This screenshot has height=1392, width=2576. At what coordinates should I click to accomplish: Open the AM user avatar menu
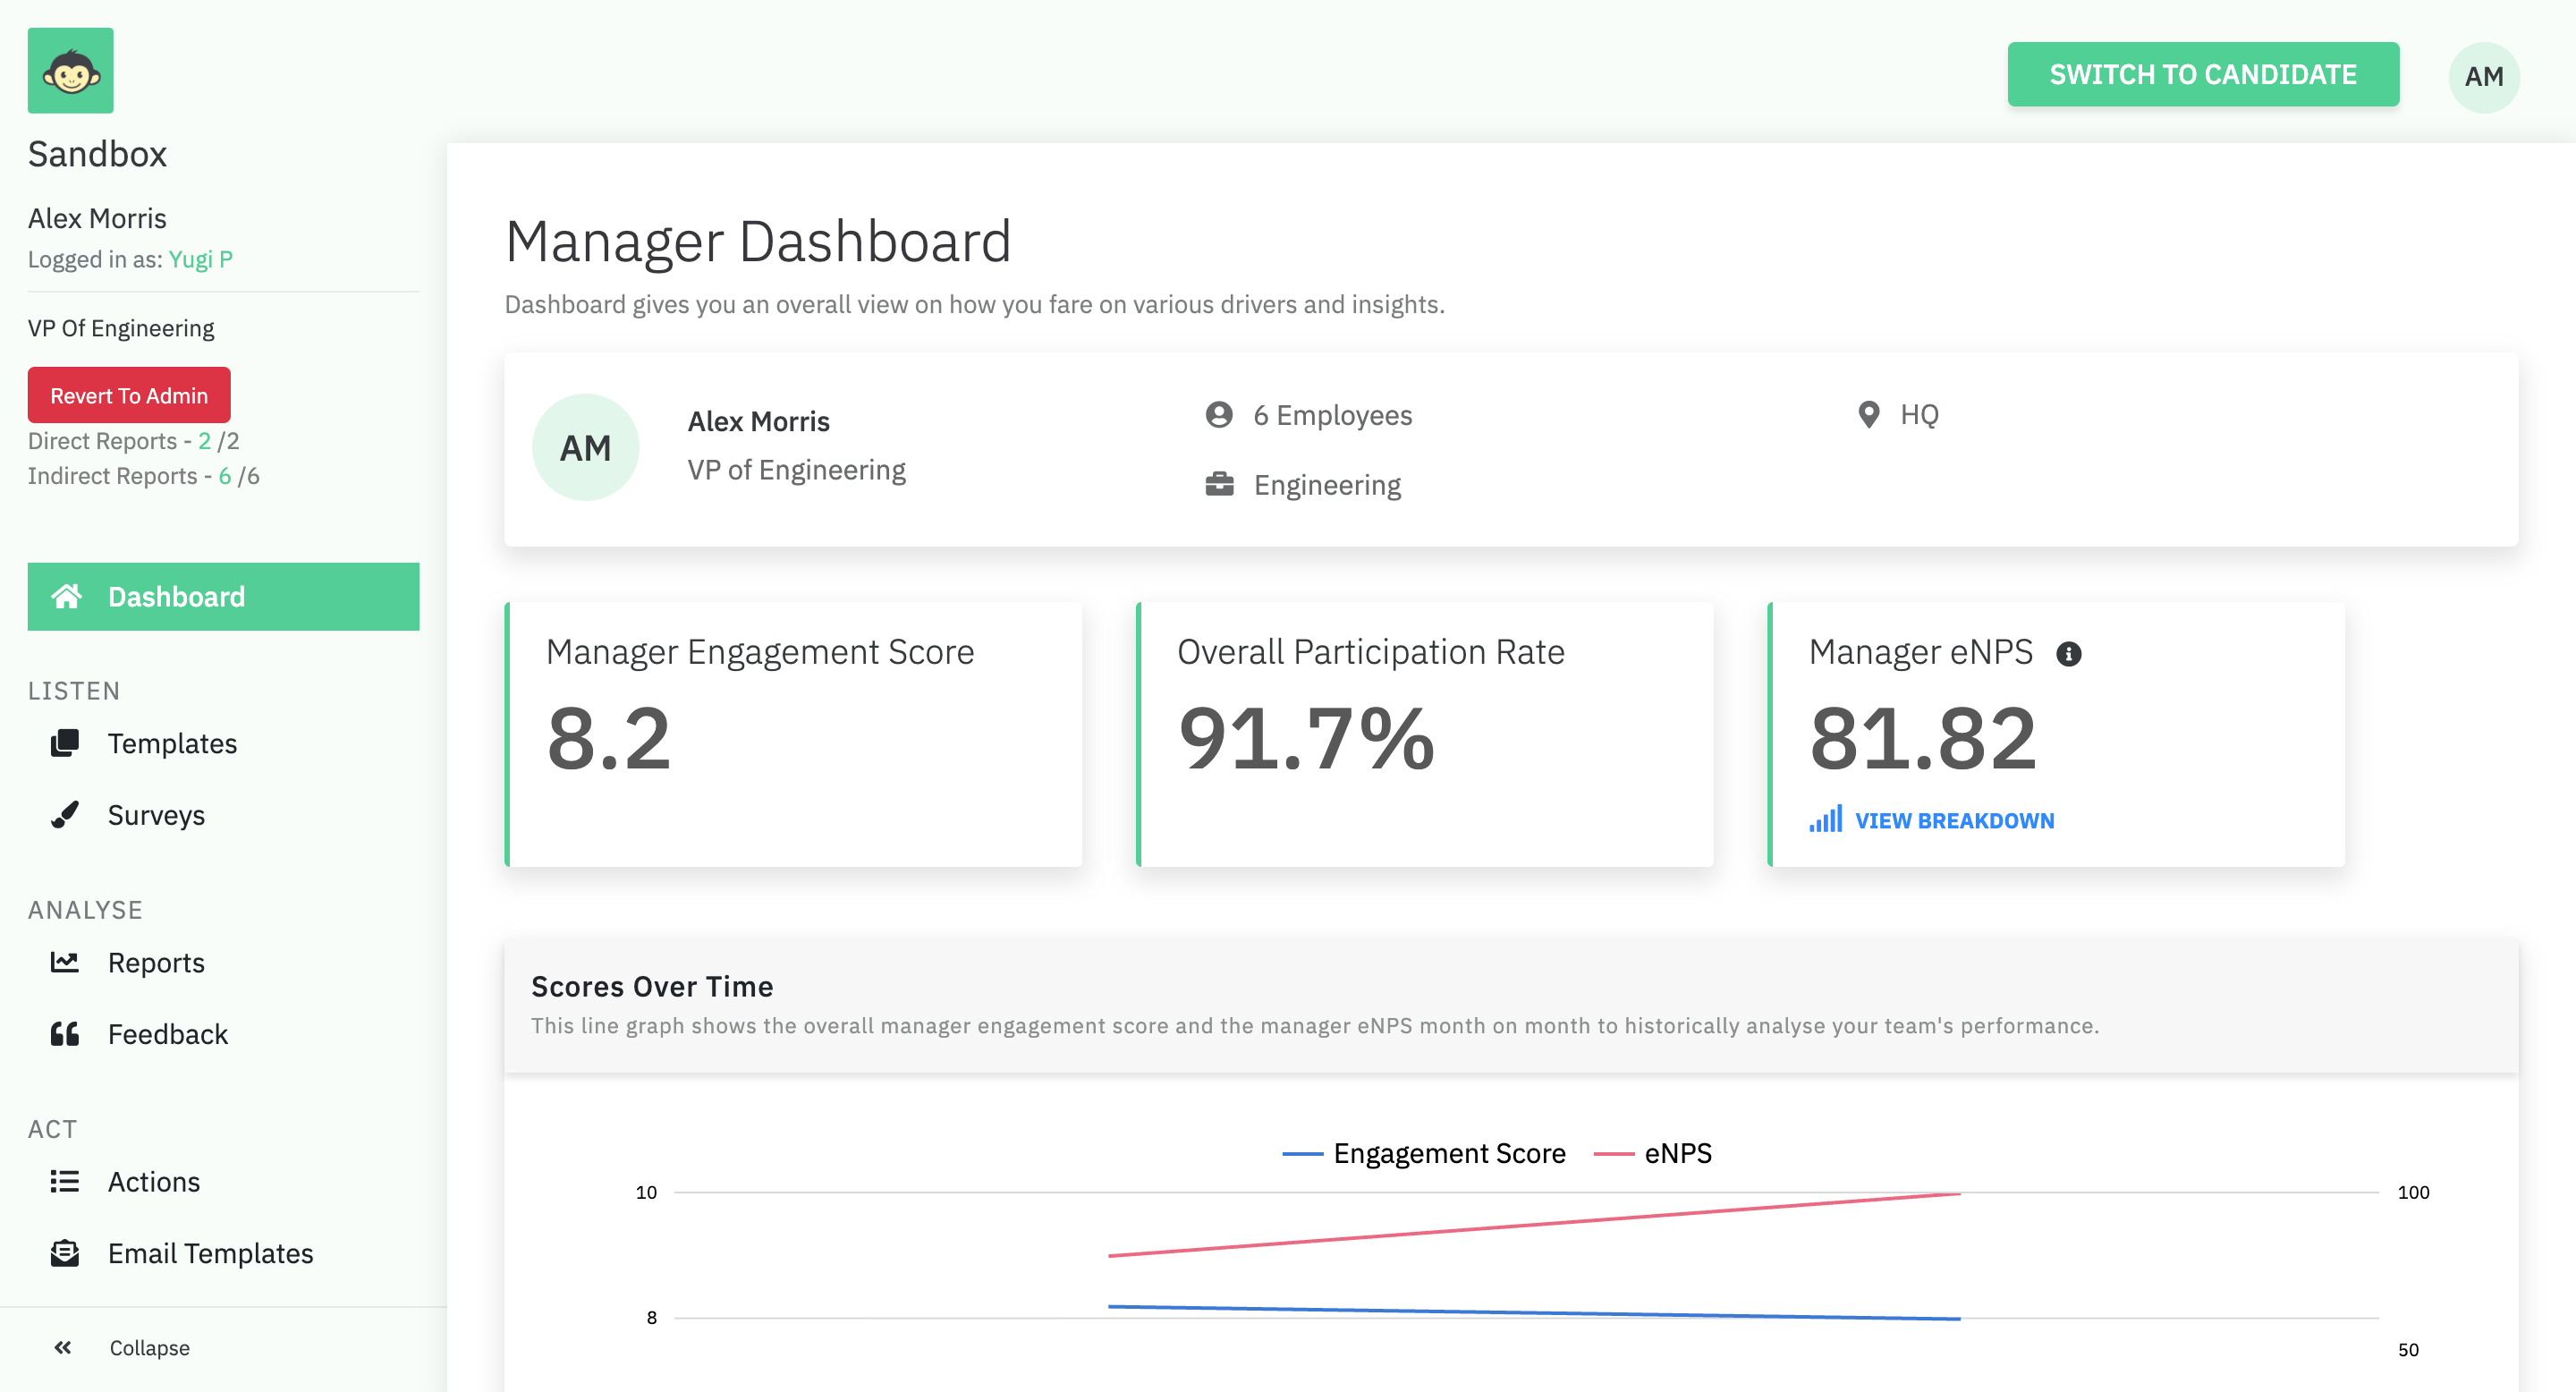[x=2483, y=77]
